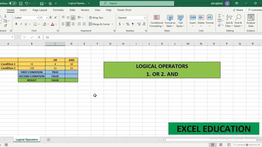Open the Insert ribbon tab

(x=23, y=10)
